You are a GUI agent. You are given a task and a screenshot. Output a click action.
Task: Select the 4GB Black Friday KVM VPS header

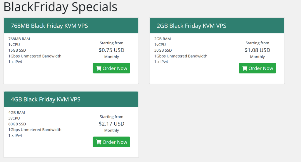[x=46, y=99]
